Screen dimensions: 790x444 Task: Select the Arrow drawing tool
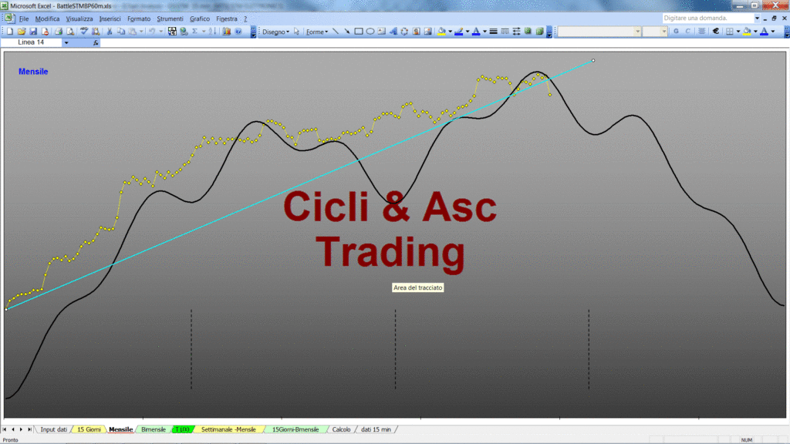[x=347, y=31]
